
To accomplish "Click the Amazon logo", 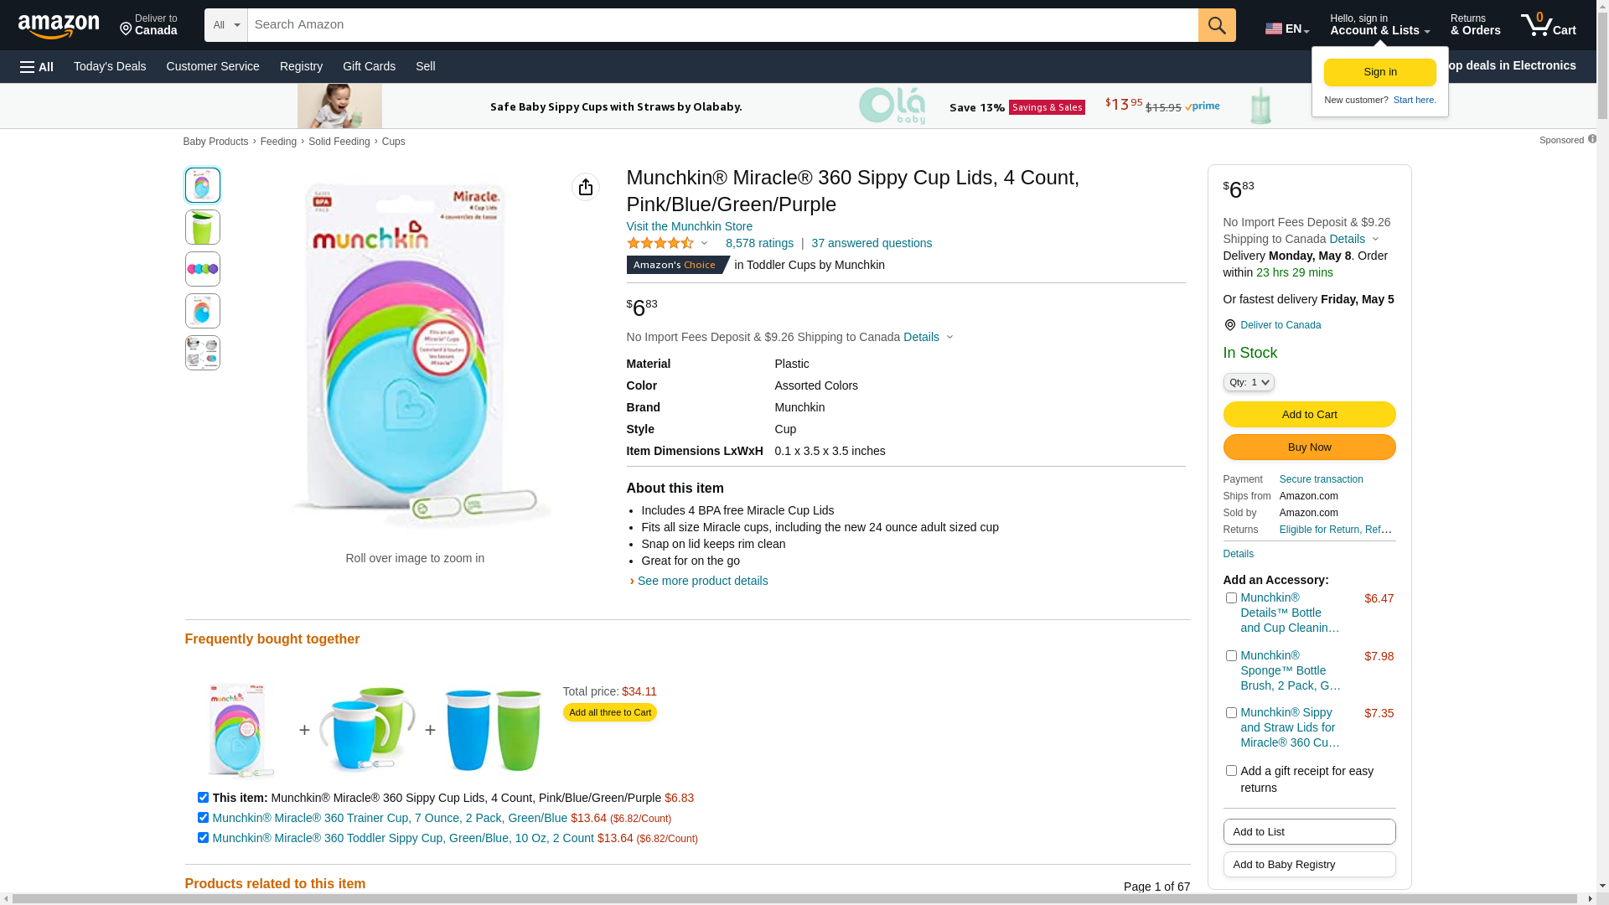I will (x=59, y=26).
